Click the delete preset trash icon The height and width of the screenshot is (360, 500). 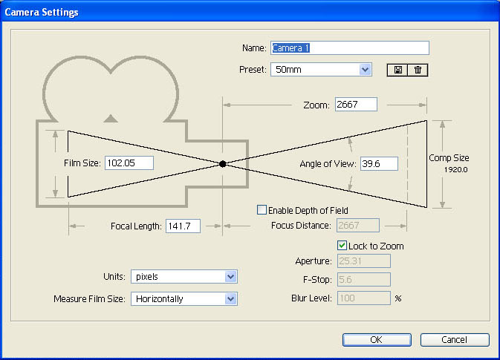point(418,70)
